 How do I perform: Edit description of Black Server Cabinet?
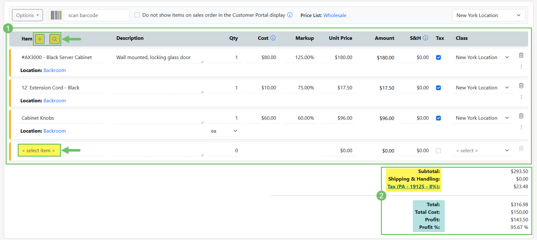point(159,57)
